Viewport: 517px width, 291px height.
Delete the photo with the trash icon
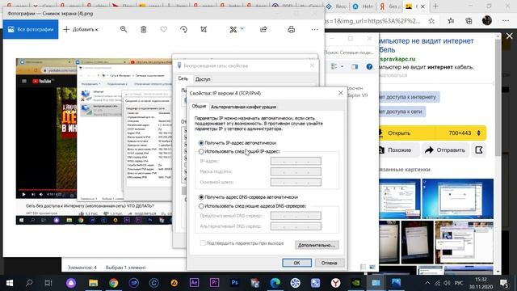coord(144,29)
